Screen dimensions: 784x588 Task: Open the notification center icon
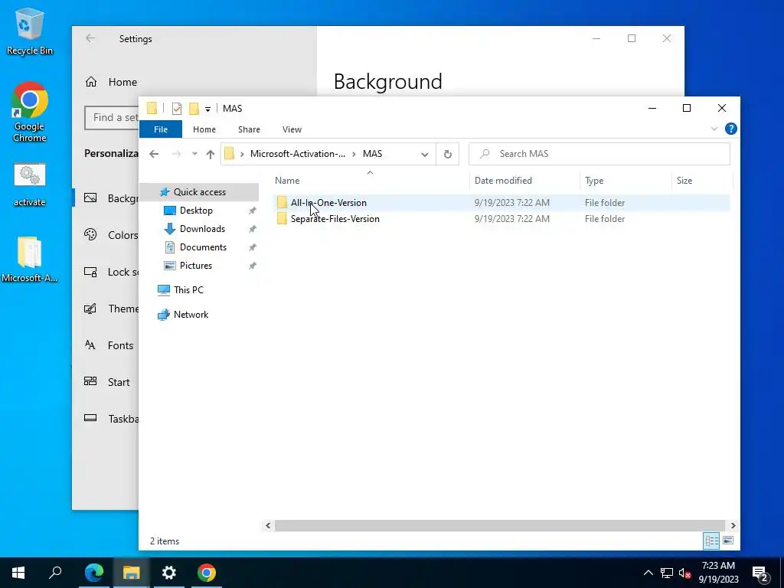click(x=760, y=573)
